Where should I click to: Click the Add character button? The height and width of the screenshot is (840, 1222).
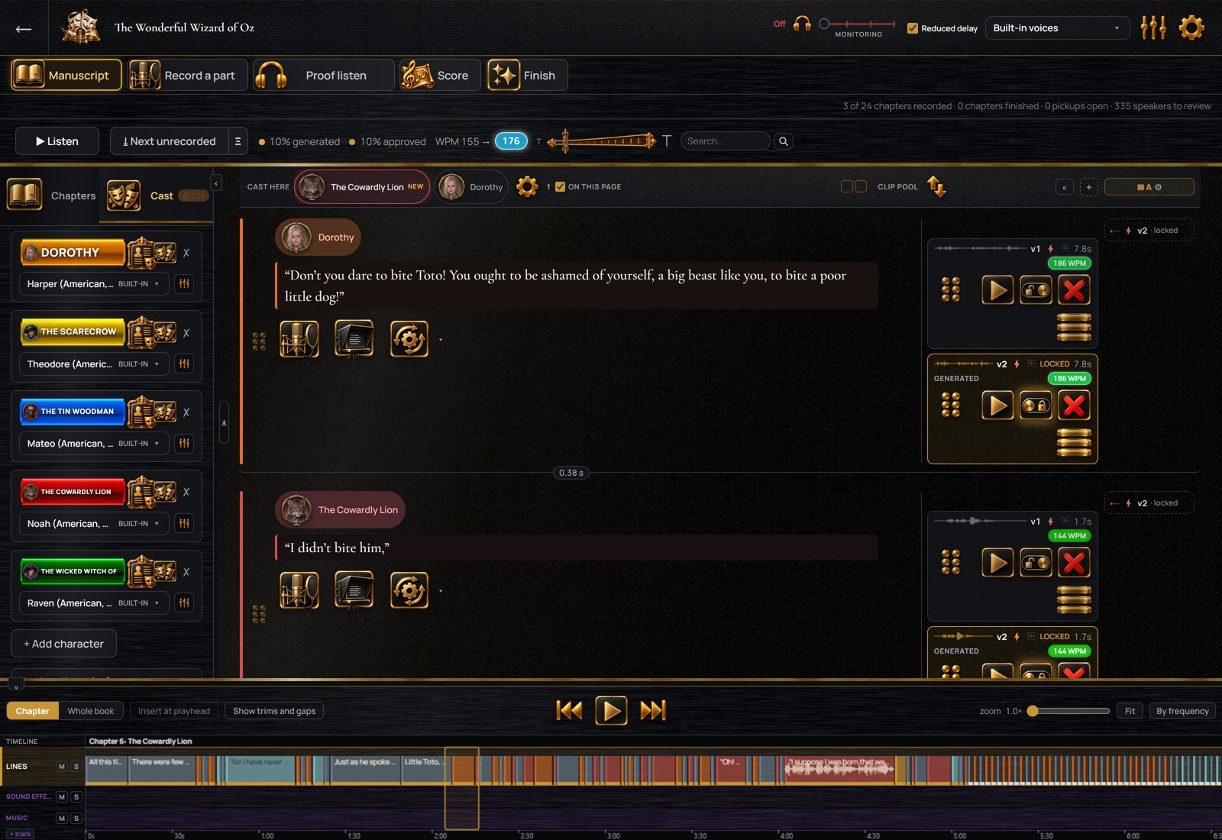(63, 644)
